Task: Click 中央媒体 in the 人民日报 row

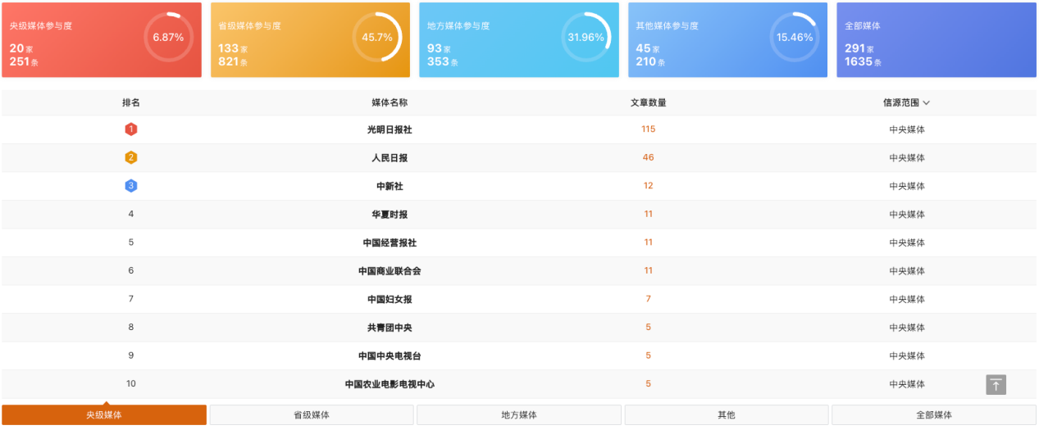Action: 907,158
